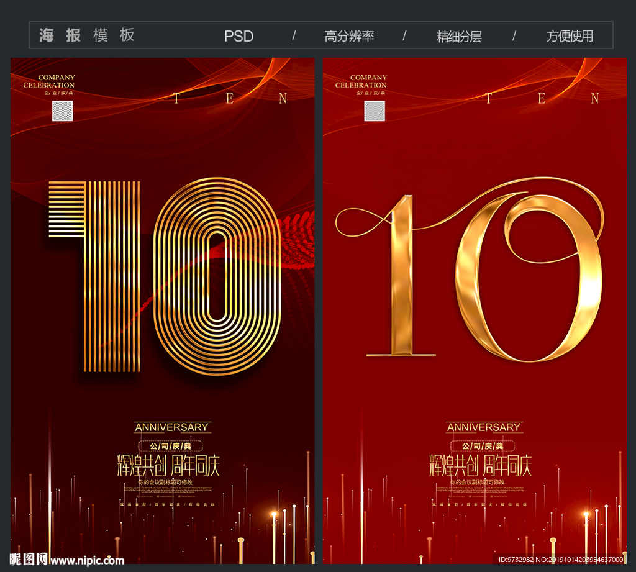Click 辉煌共创 周年同庆 headline on right poster
The image size is (636, 572).
tap(480, 465)
